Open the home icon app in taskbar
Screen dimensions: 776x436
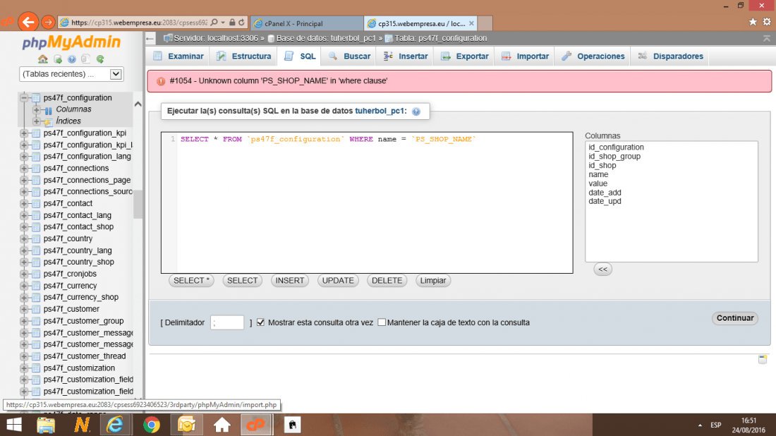(x=222, y=425)
